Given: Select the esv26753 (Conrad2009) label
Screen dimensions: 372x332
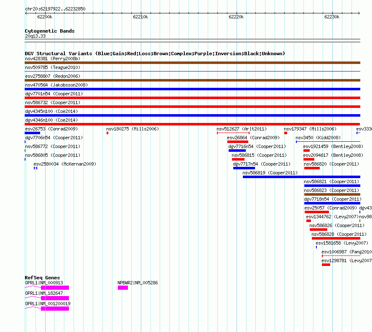Looking at the screenshot, I should point(51,129).
